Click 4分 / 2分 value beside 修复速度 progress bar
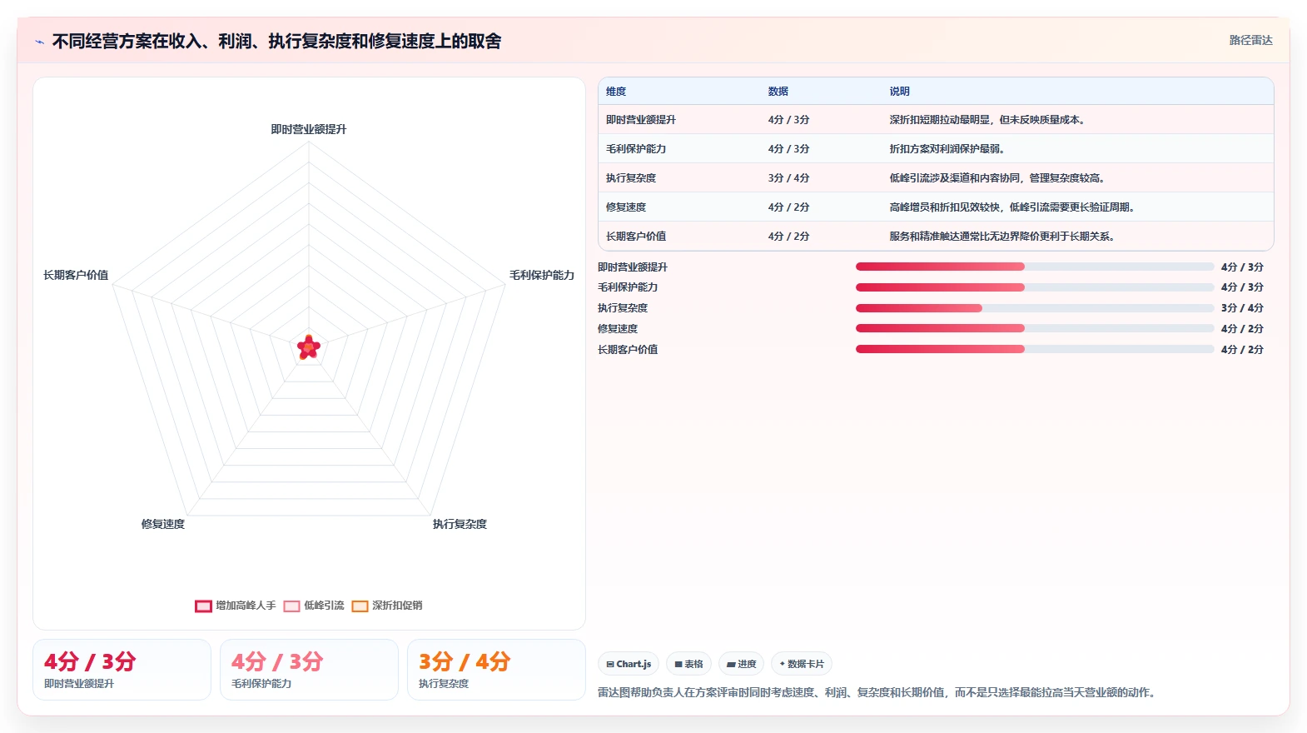Viewport: 1307px width, 733px height. click(x=1242, y=328)
